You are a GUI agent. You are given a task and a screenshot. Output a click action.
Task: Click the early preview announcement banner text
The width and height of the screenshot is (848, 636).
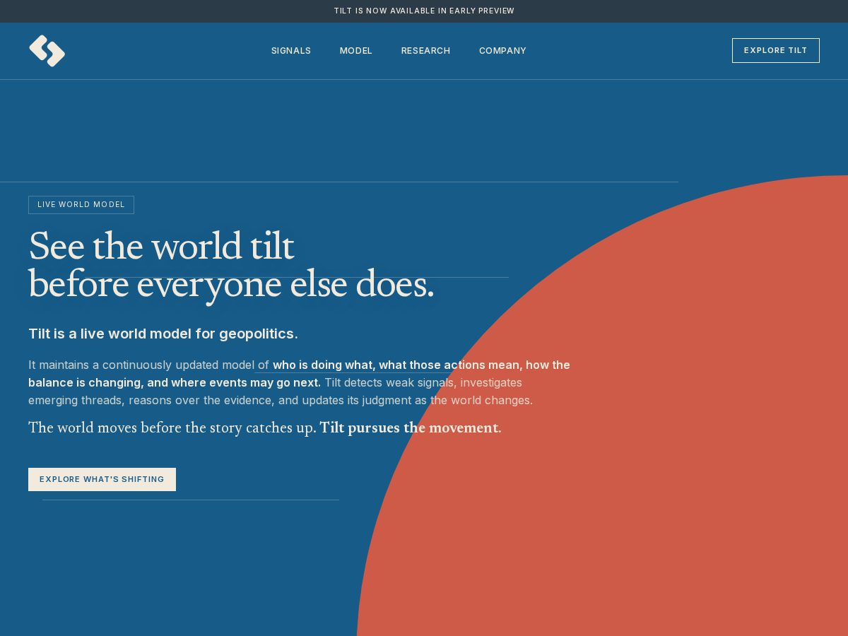tap(424, 11)
